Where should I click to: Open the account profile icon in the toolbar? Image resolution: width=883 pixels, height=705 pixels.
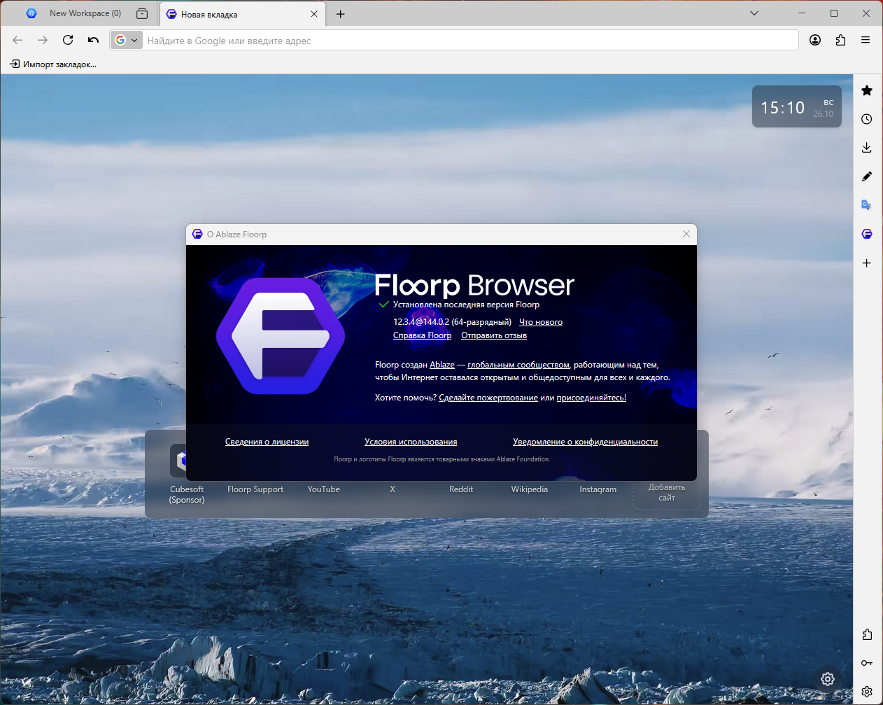pos(815,40)
